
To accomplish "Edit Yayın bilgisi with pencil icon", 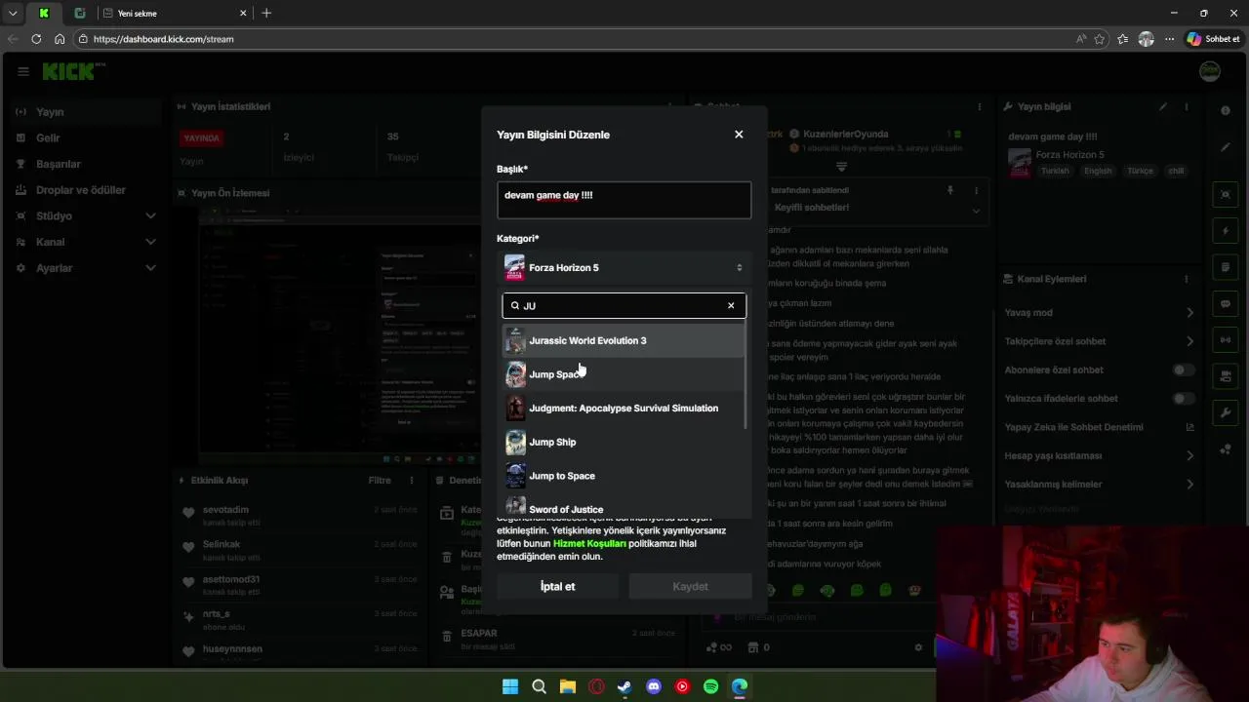I will coord(1162,106).
